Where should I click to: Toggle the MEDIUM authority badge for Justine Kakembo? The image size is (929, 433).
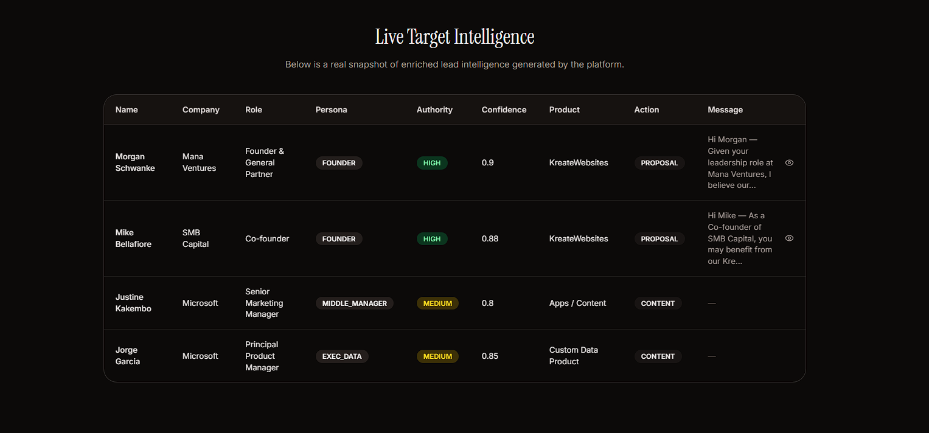coord(437,303)
